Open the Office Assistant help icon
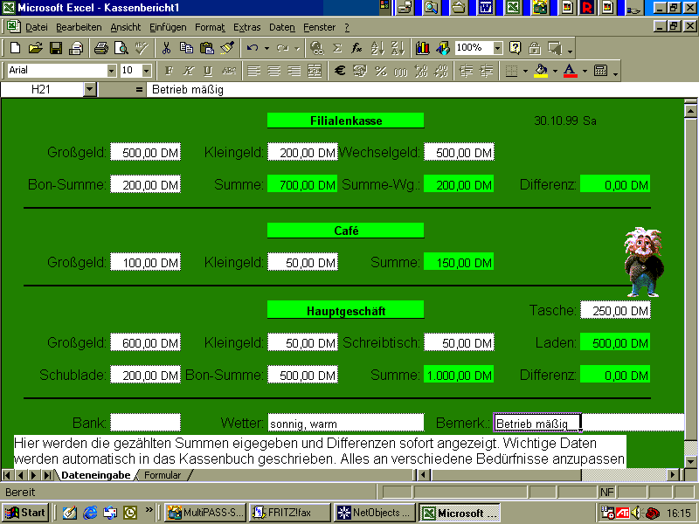 (x=515, y=48)
